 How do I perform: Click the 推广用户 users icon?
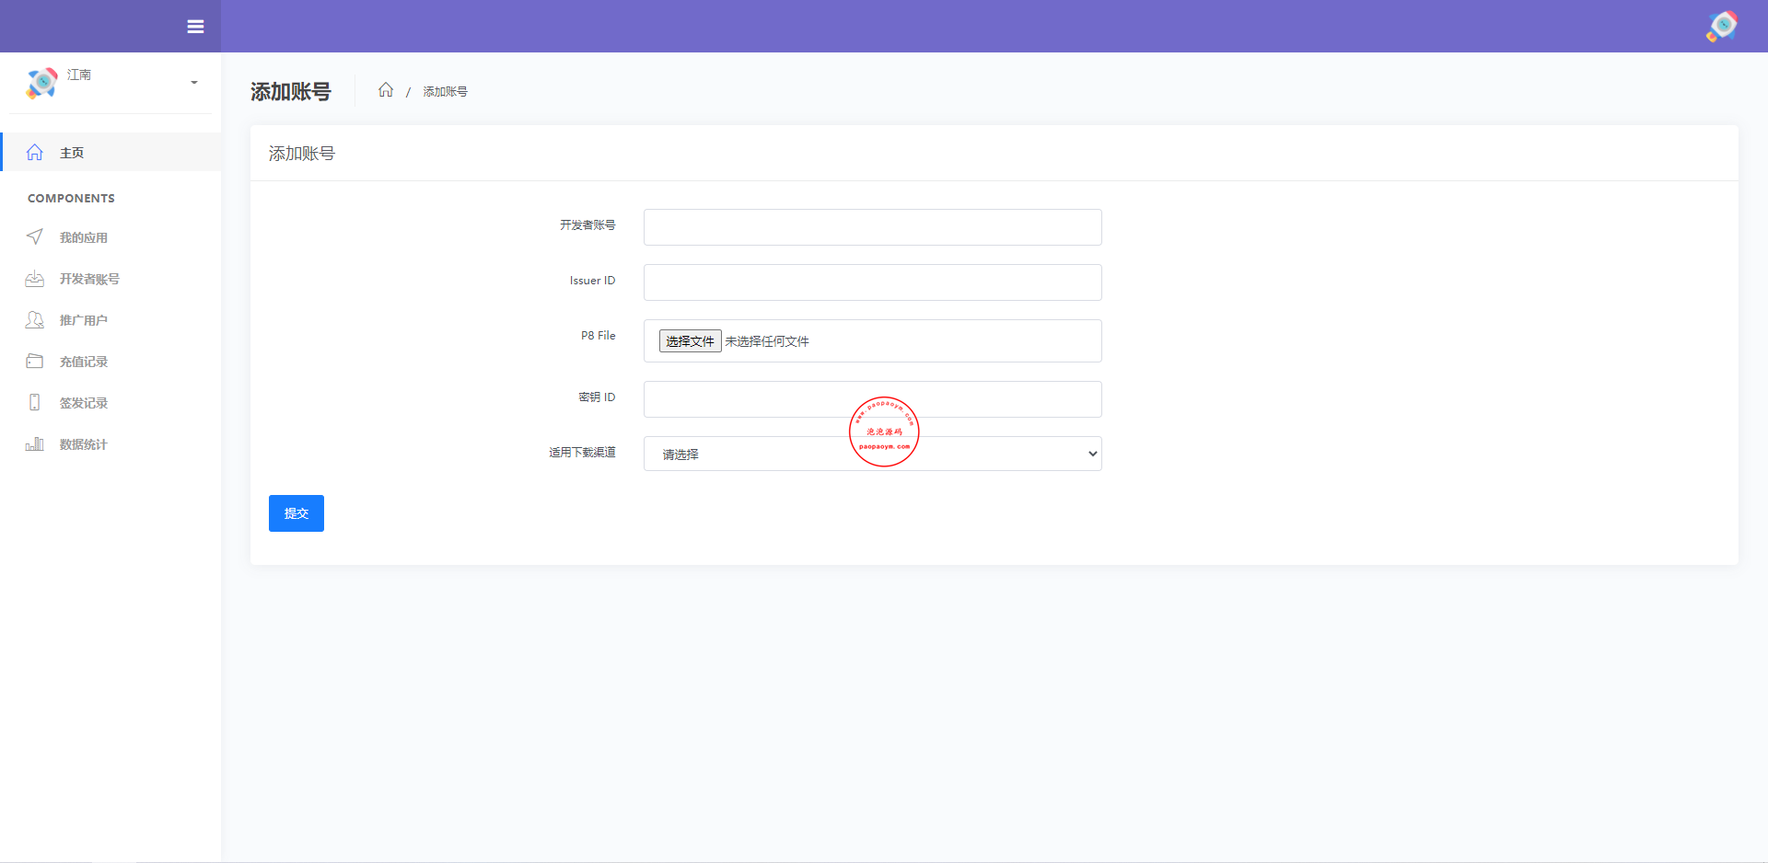click(35, 320)
